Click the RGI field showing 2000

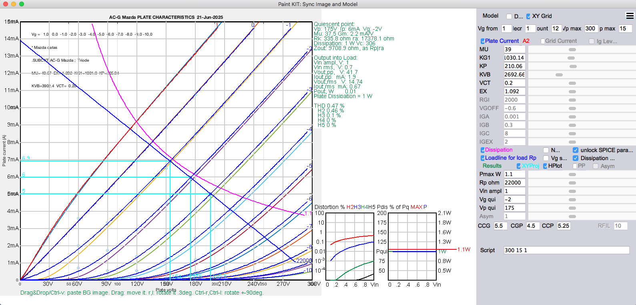(514, 100)
